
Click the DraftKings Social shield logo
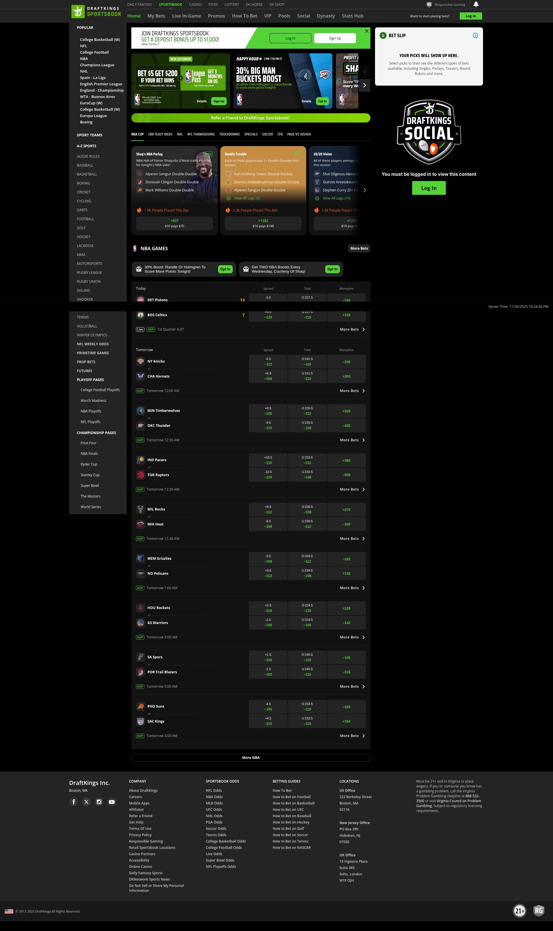point(429,132)
